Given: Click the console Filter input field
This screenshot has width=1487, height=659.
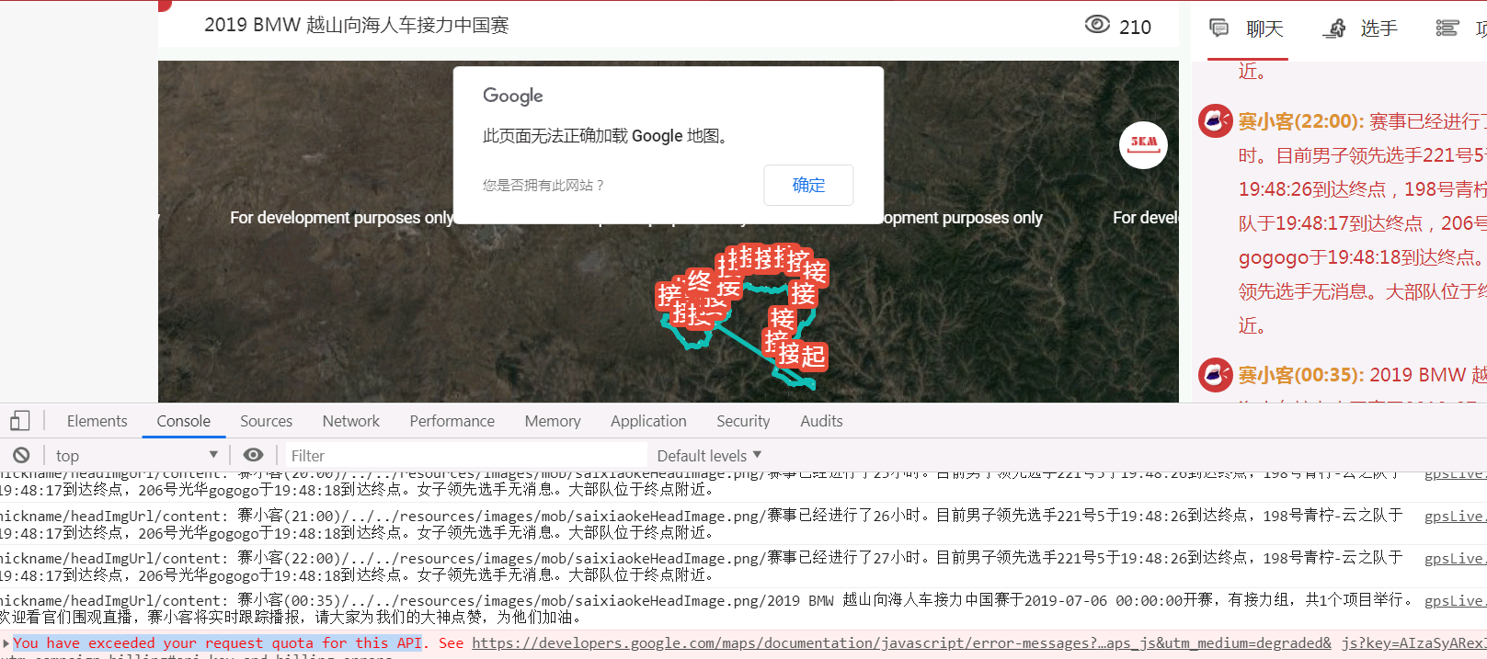Looking at the screenshot, I should [x=466, y=455].
